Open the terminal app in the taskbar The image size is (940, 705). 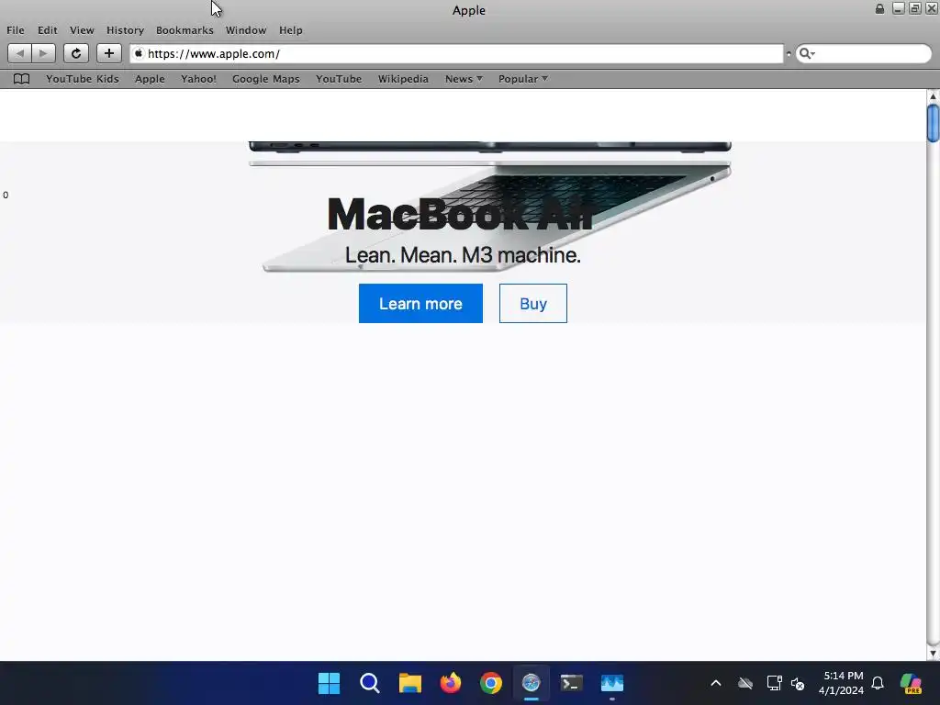[x=571, y=683]
